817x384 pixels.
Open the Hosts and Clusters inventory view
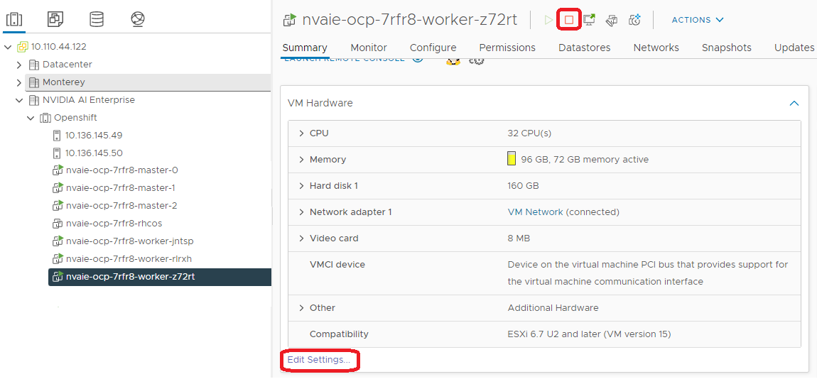(x=15, y=19)
